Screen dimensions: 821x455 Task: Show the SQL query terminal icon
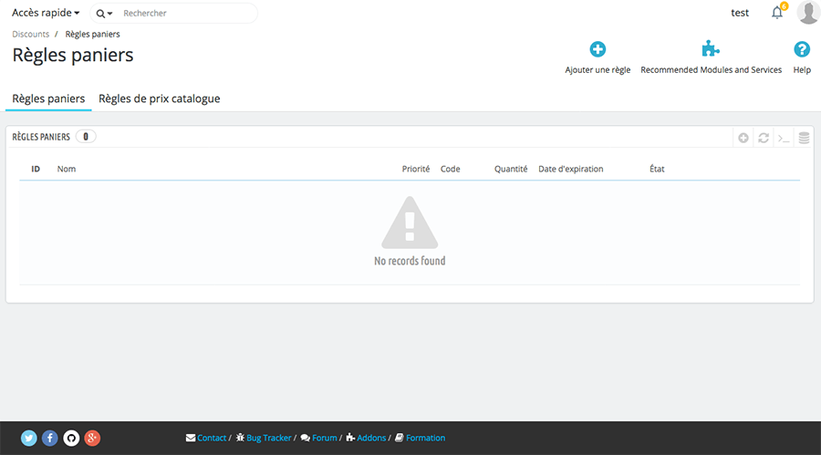click(784, 138)
